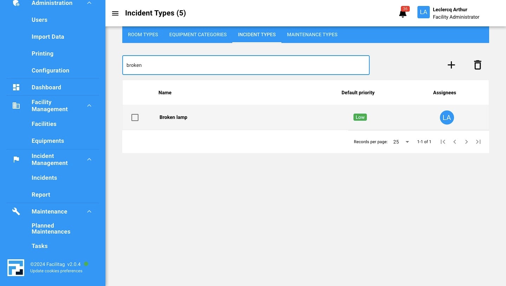Click inside the broken search field
Screen dimensions: 506x286
click(246, 65)
